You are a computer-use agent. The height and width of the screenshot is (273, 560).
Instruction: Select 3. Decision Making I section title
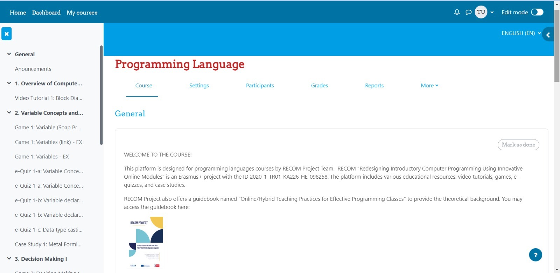point(41,259)
